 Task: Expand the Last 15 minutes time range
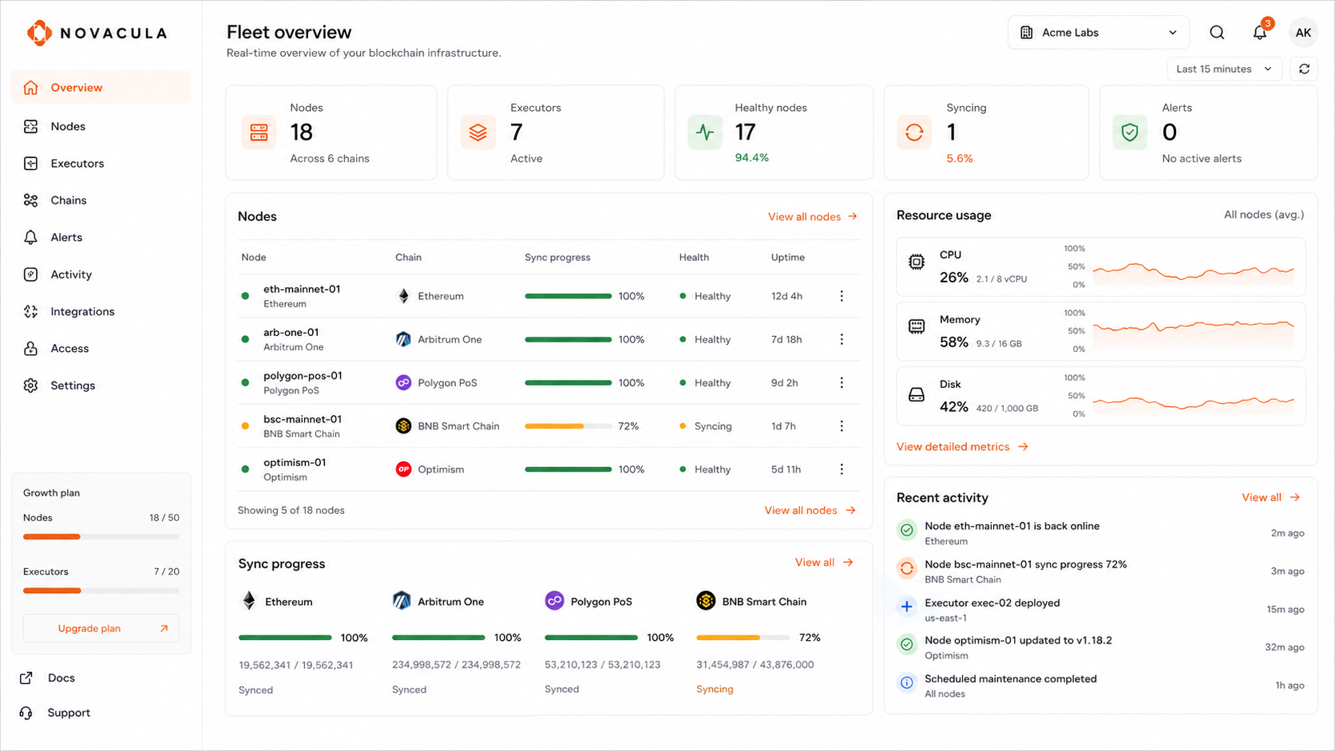[x=1224, y=69]
